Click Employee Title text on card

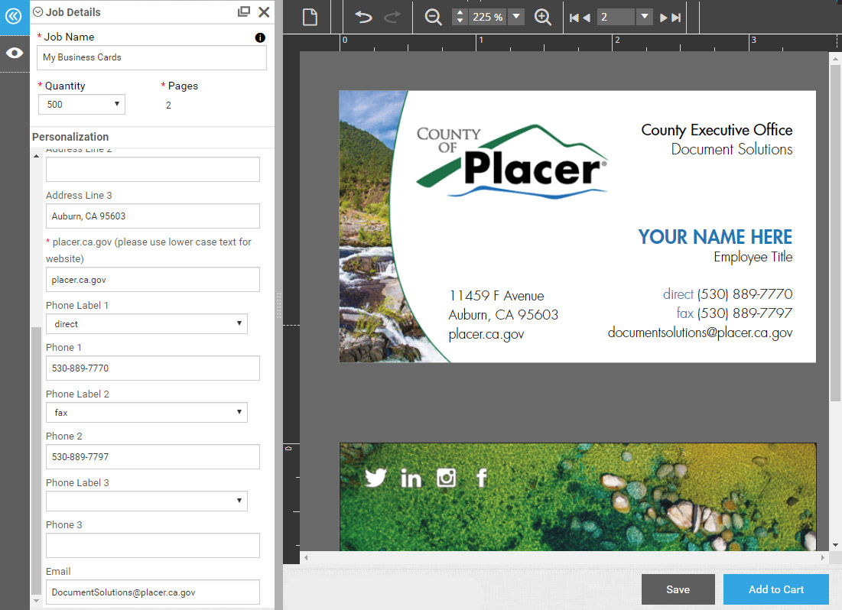753,257
